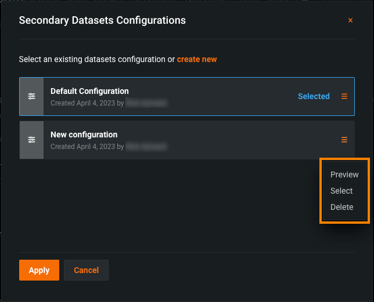Click the 'create new' link
Viewport: 374px width, 302px height.
coord(197,59)
